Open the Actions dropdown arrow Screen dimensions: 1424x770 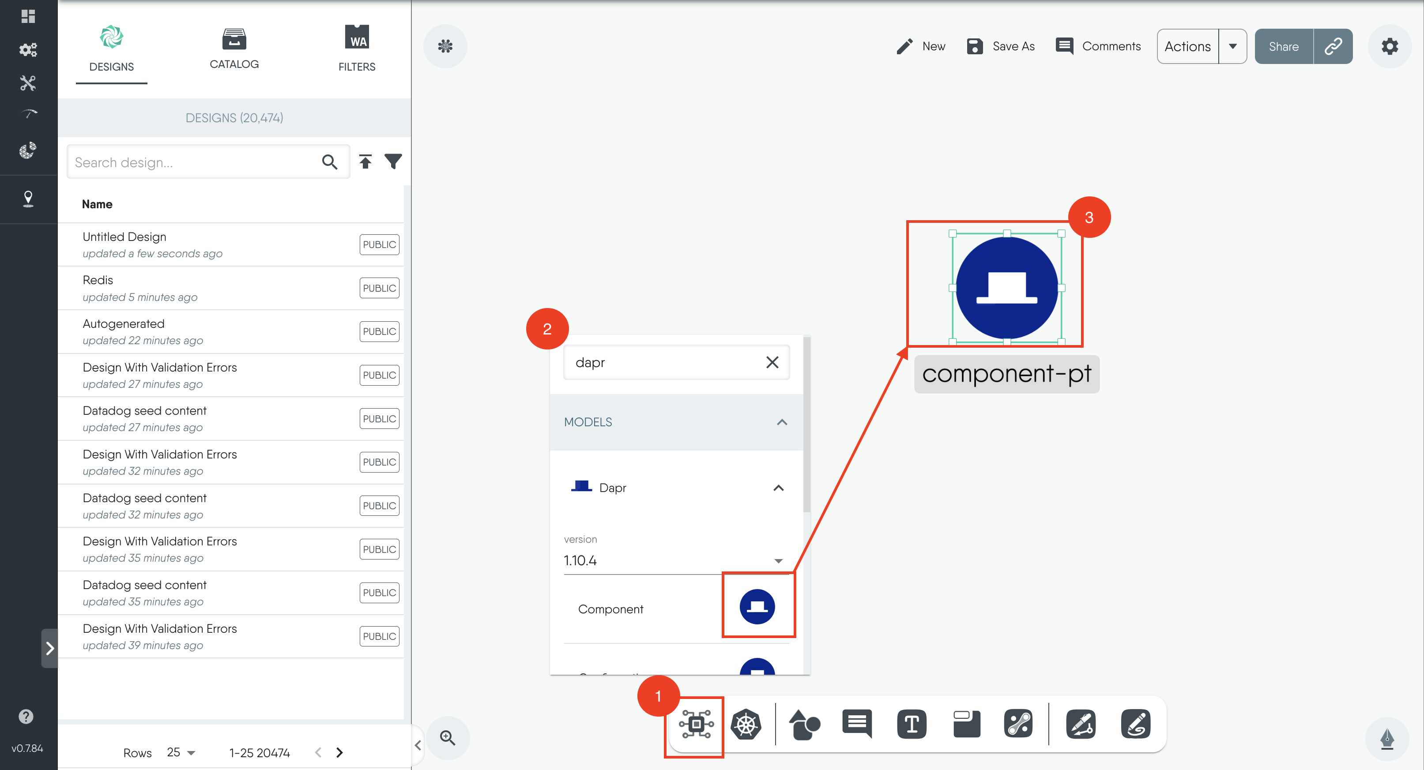(x=1233, y=46)
